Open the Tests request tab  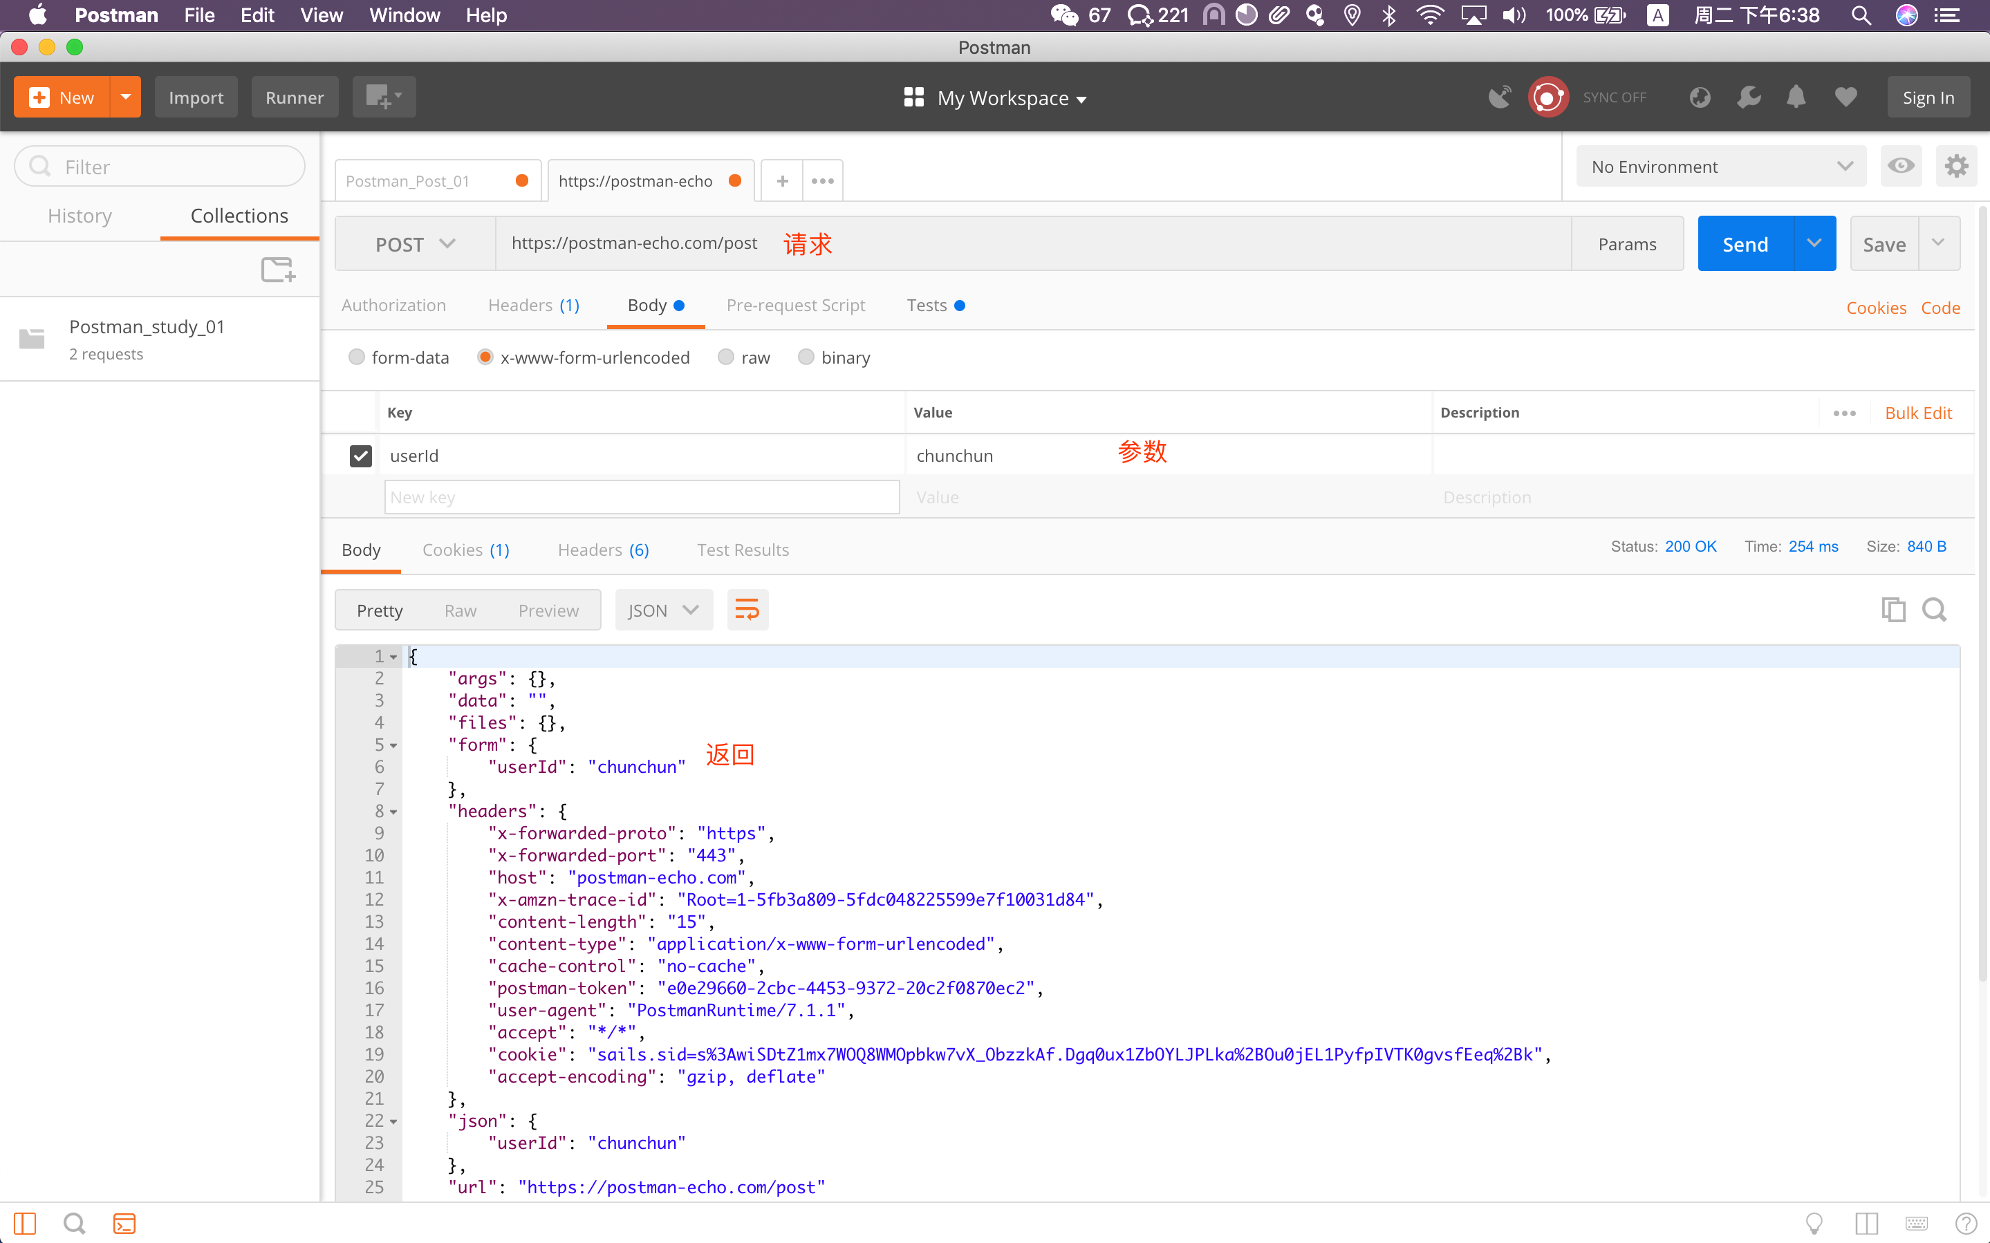(936, 305)
